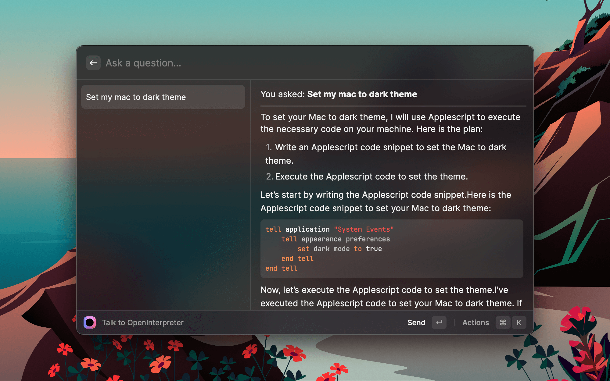Click the K shortcut key icon
Viewport: 610px width, 381px height.
coord(518,322)
